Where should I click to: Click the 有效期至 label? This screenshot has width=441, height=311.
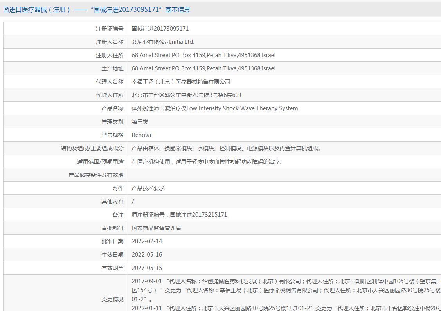112,268
